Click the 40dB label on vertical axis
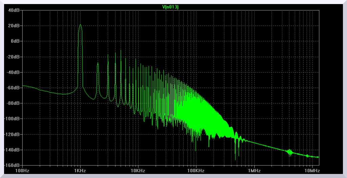This screenshot has height=178, width=347. [15, 10]
